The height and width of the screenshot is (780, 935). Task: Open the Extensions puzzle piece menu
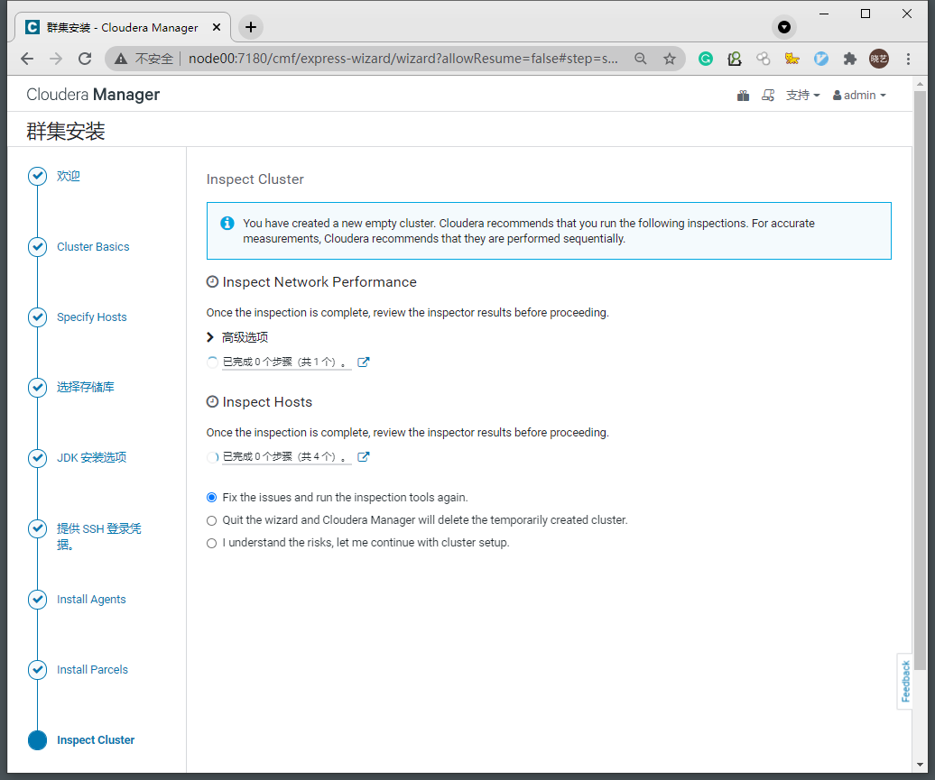click(x=850, y=59)
